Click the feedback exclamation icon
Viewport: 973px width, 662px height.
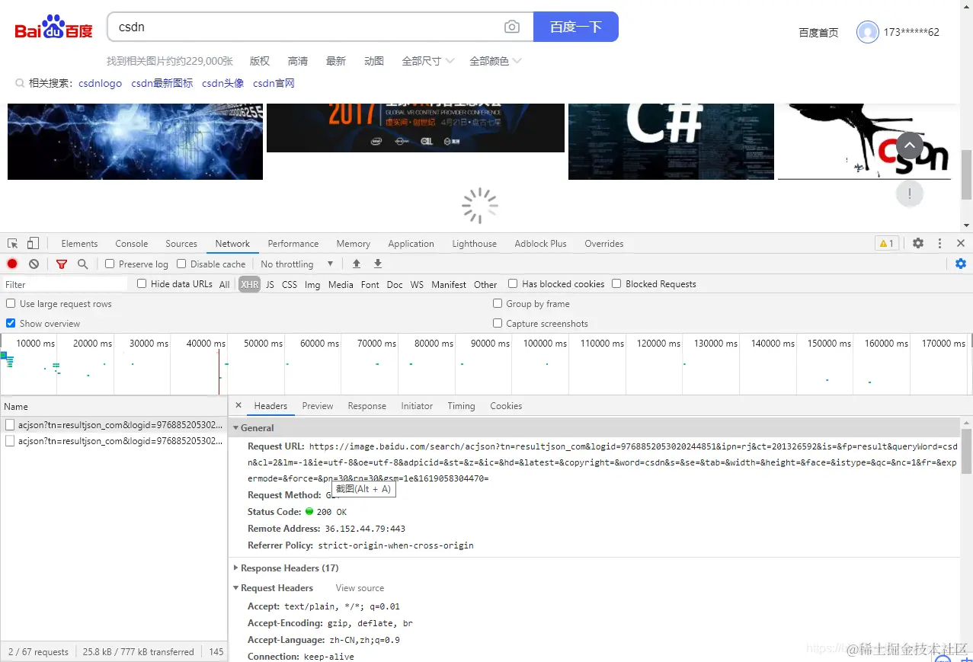[x=910, y=193]
